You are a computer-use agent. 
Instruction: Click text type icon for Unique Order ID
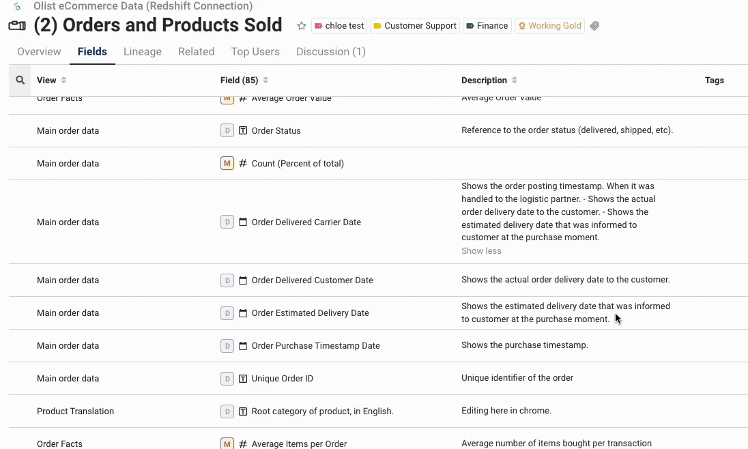tap(243, 378)
